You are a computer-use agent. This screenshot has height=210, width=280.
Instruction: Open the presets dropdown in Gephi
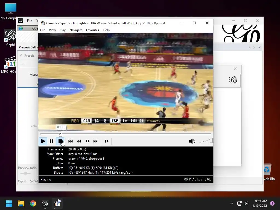pos(28,64)
